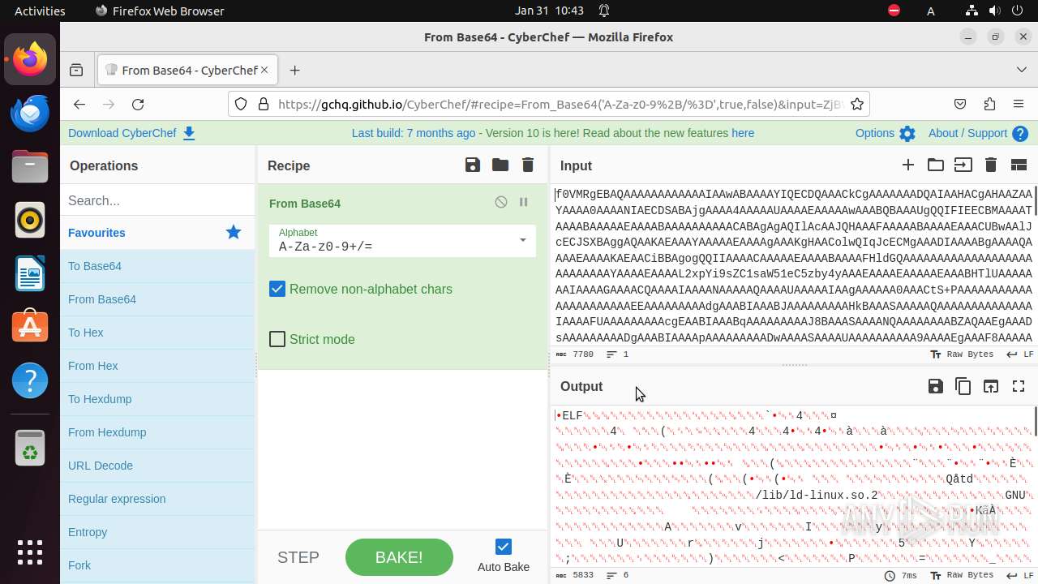Open Firefox application menu
This screenshot has width=1038, height=584.
point(1019,104)
